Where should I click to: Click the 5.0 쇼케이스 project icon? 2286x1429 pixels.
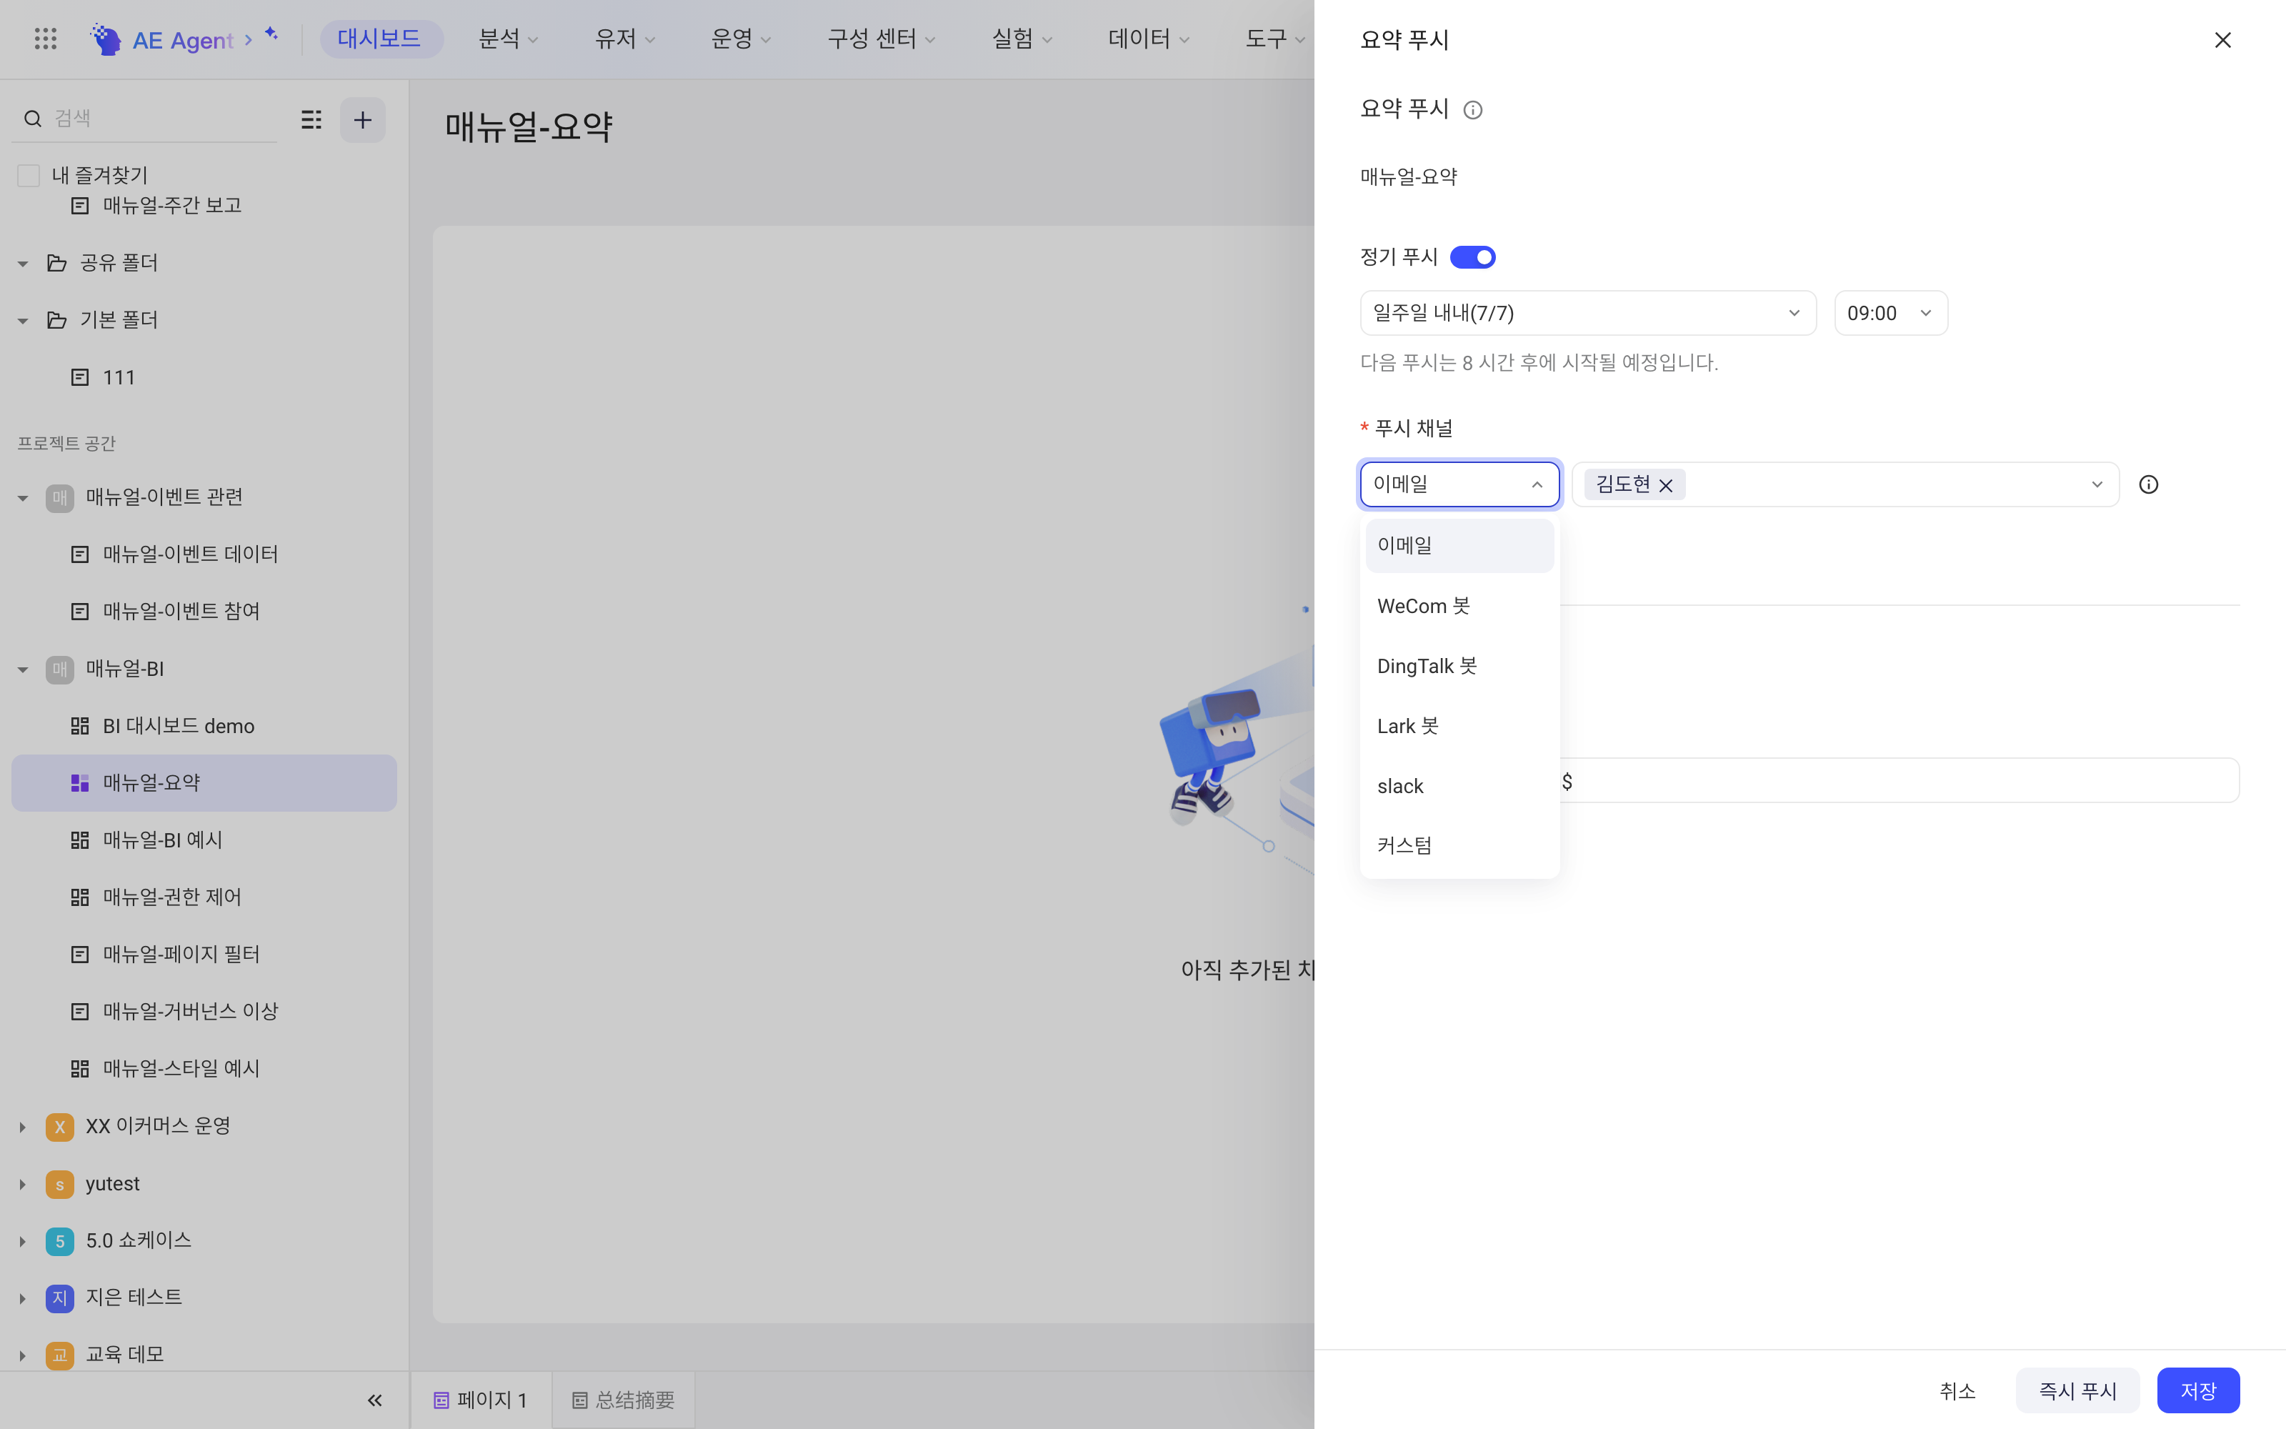(x=59, y=1241)
